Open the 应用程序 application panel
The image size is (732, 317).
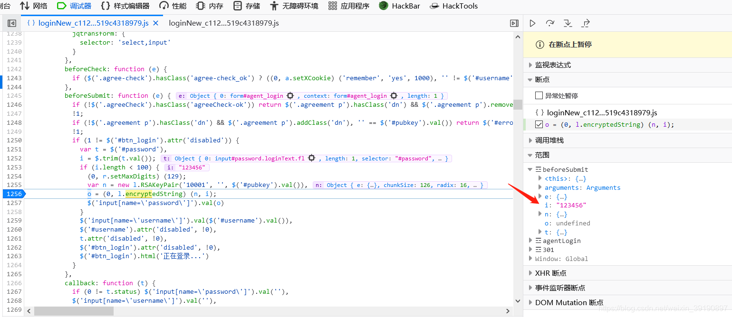(349, 6)
